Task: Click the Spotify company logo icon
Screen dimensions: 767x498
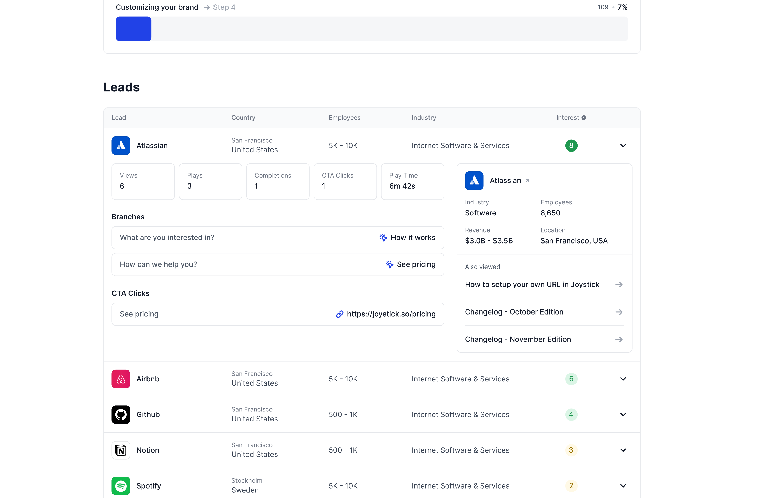Action: coord(121,486)
